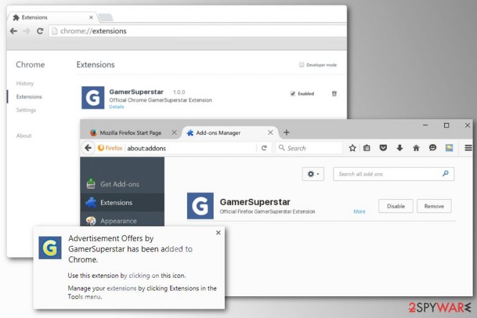
Task: Click the Pocket icon in Firefox toolbar
Action: (383, 148)
